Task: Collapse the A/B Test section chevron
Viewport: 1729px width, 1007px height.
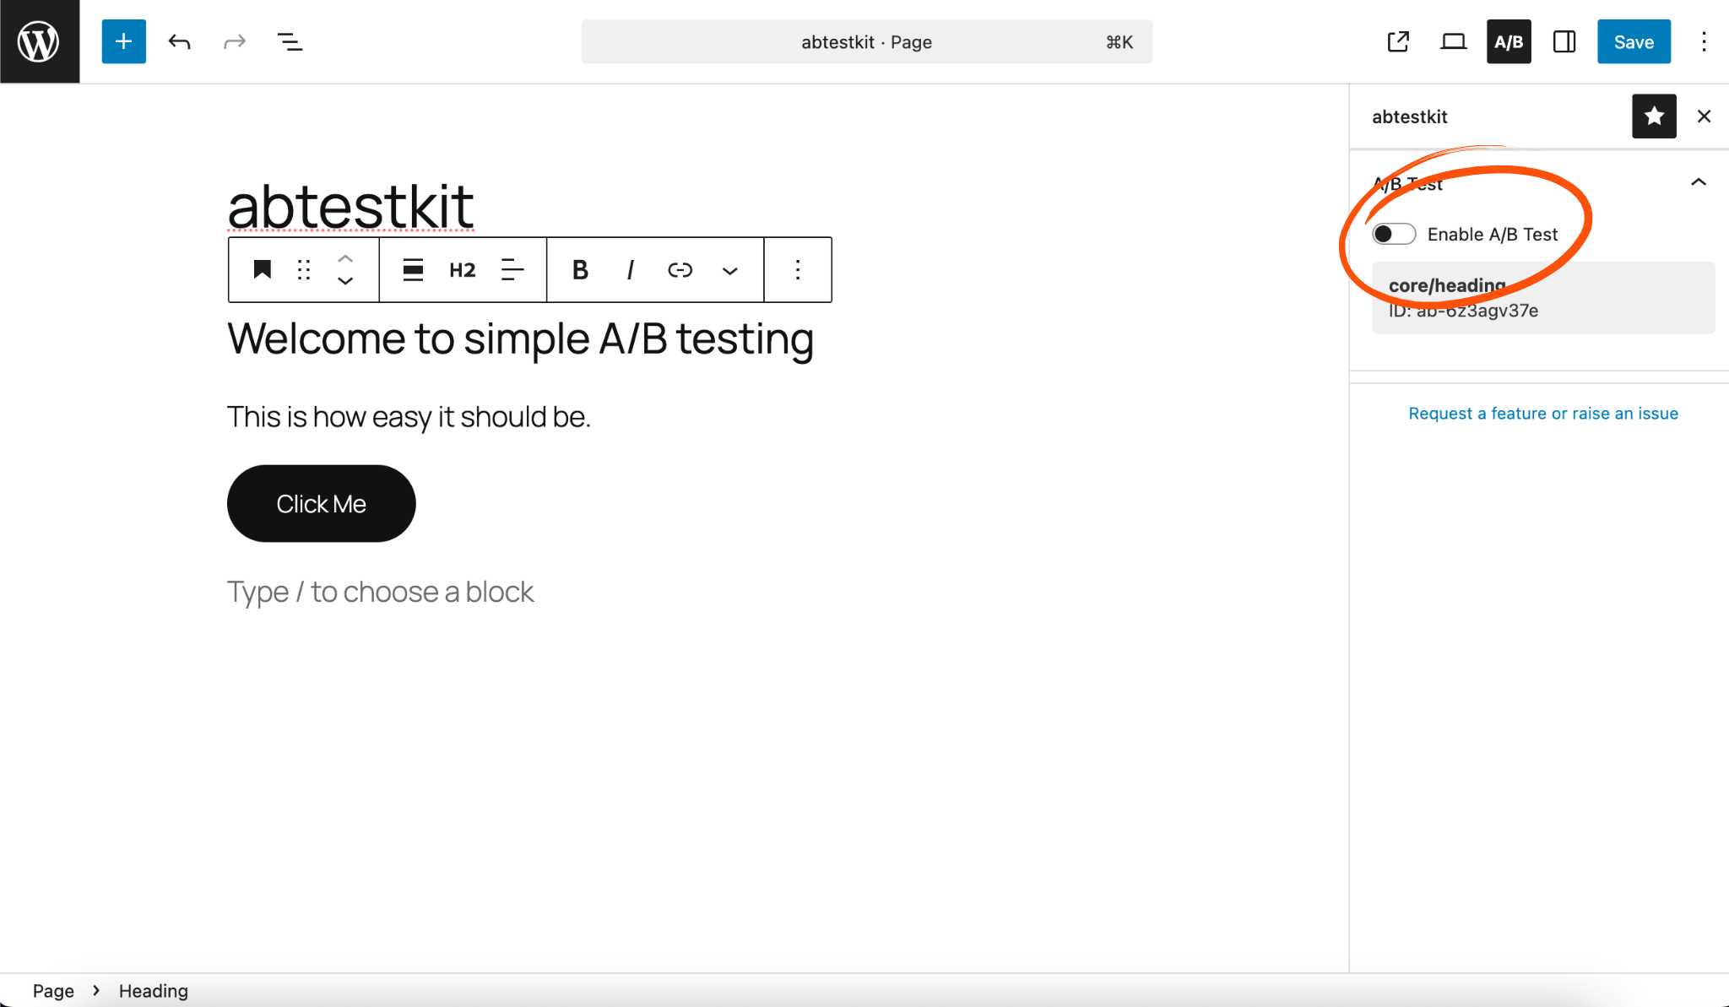Action: 1698,182
